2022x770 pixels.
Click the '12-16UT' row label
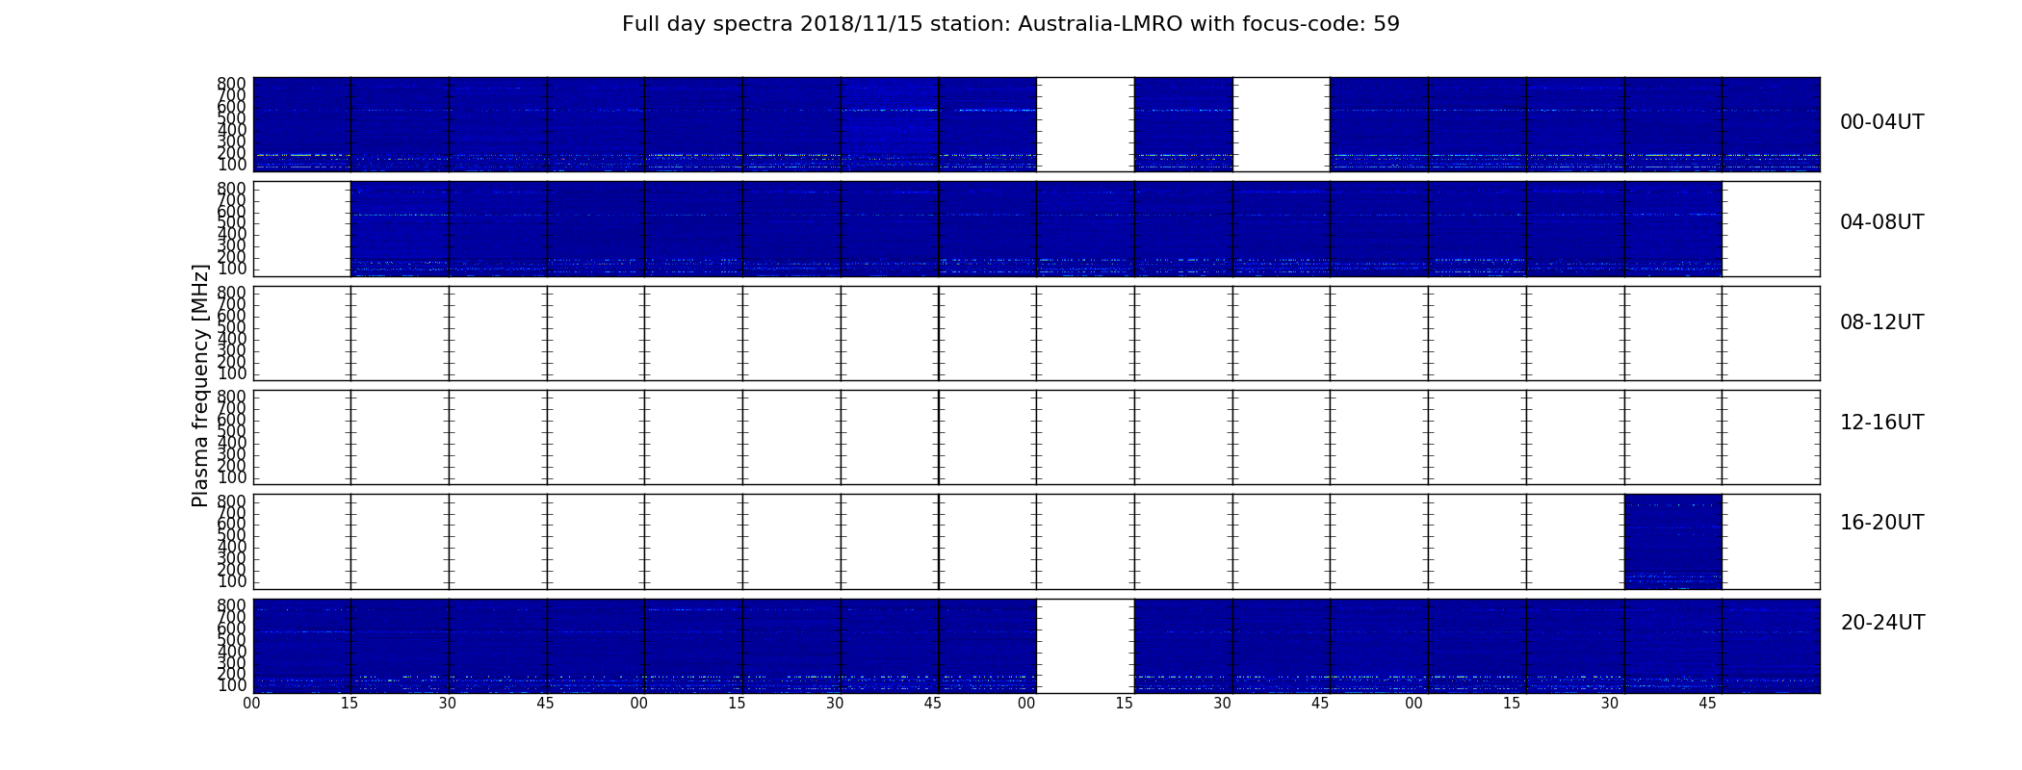(1881, 423)
